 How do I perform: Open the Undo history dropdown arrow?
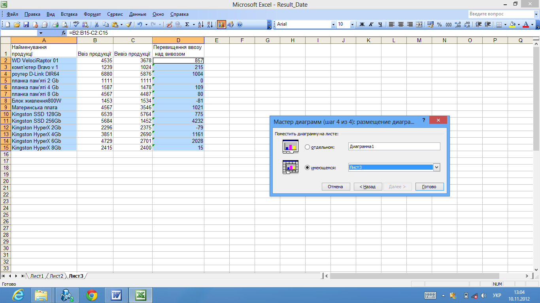pos(146,24)
